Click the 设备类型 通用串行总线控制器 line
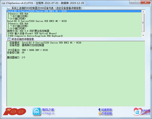 click(27, 45)
